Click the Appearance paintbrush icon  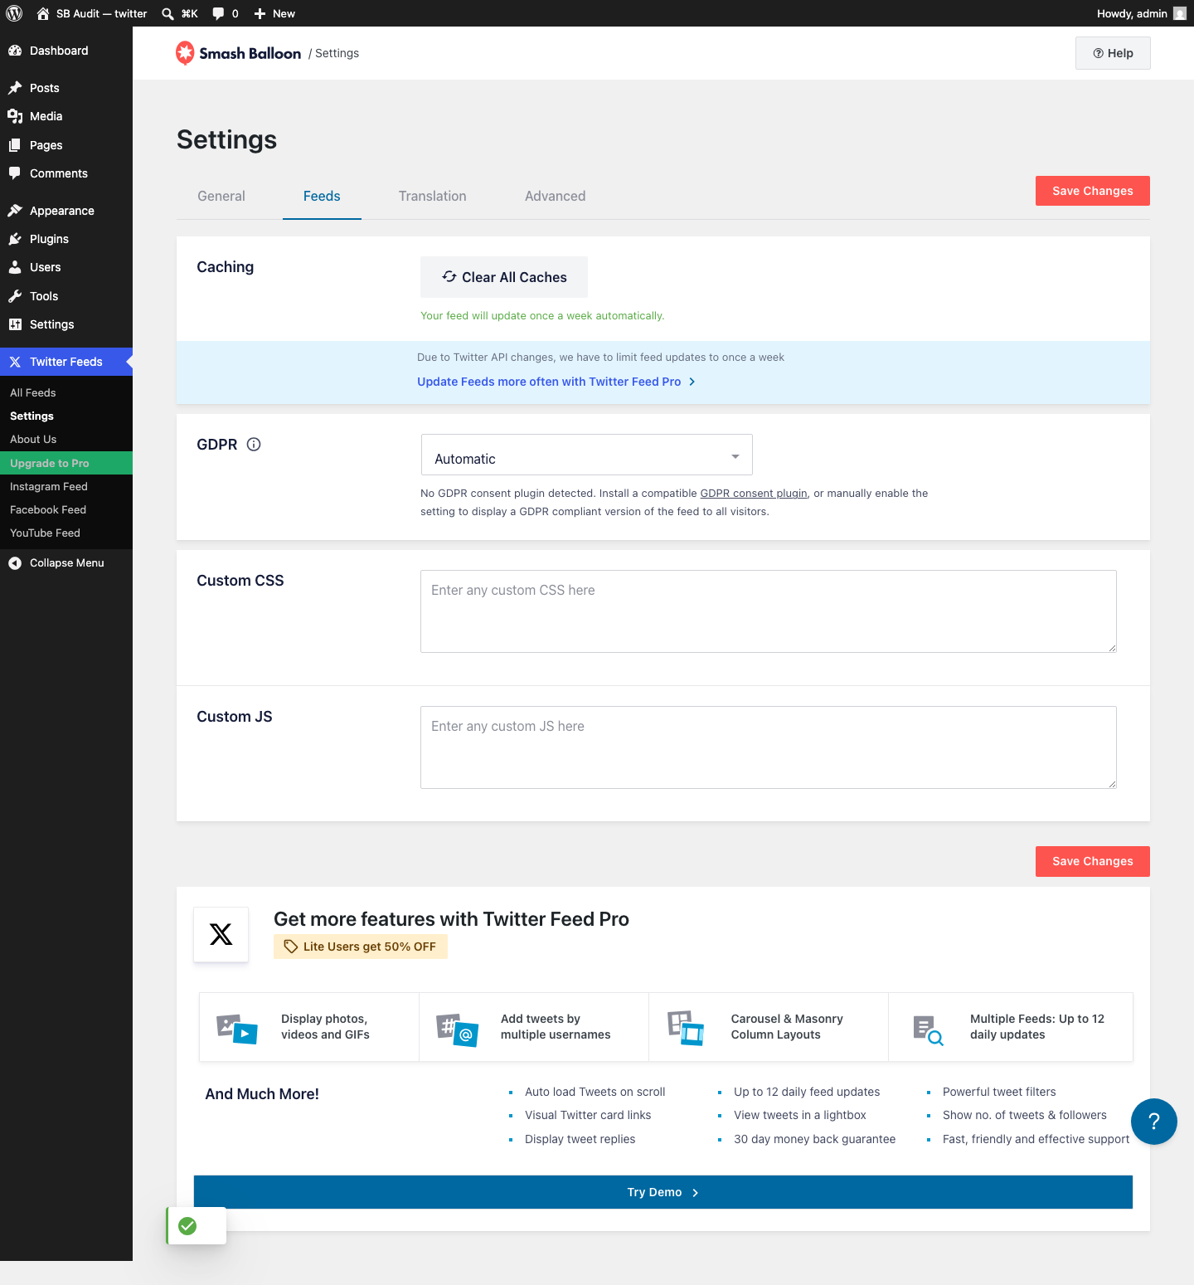(15, 211)
